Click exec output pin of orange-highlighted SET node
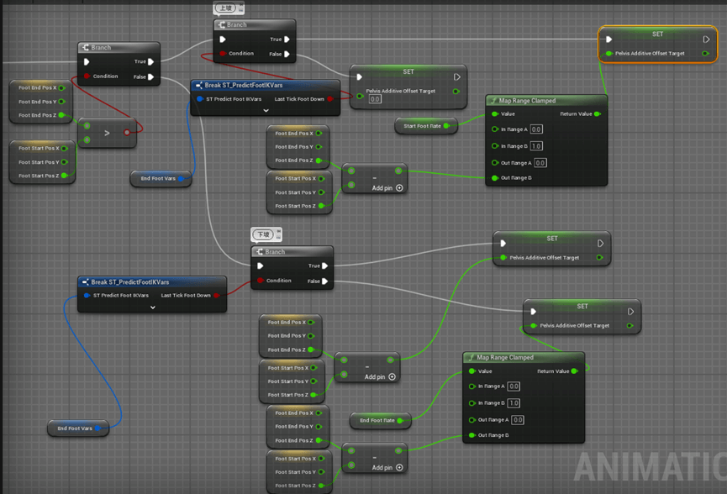Viewport: 727px width, 494px height. [706, 39]
